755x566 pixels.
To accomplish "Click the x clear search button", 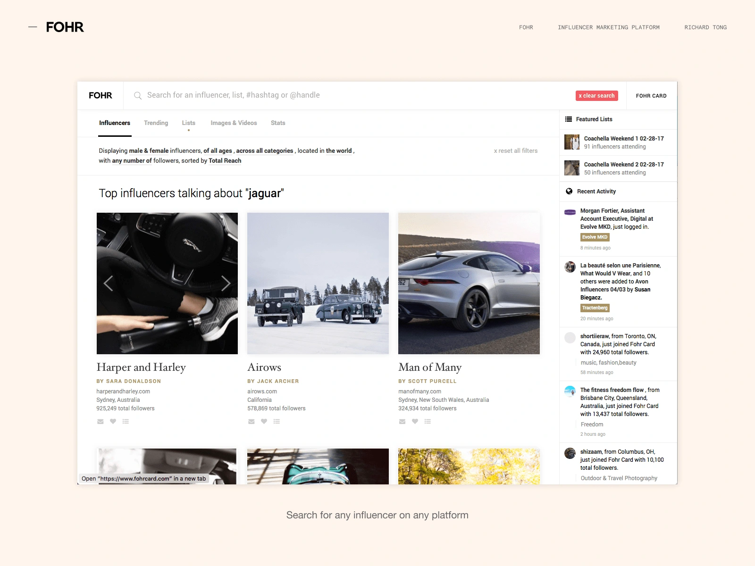I will pyautogui.click(x=596, y=96).
